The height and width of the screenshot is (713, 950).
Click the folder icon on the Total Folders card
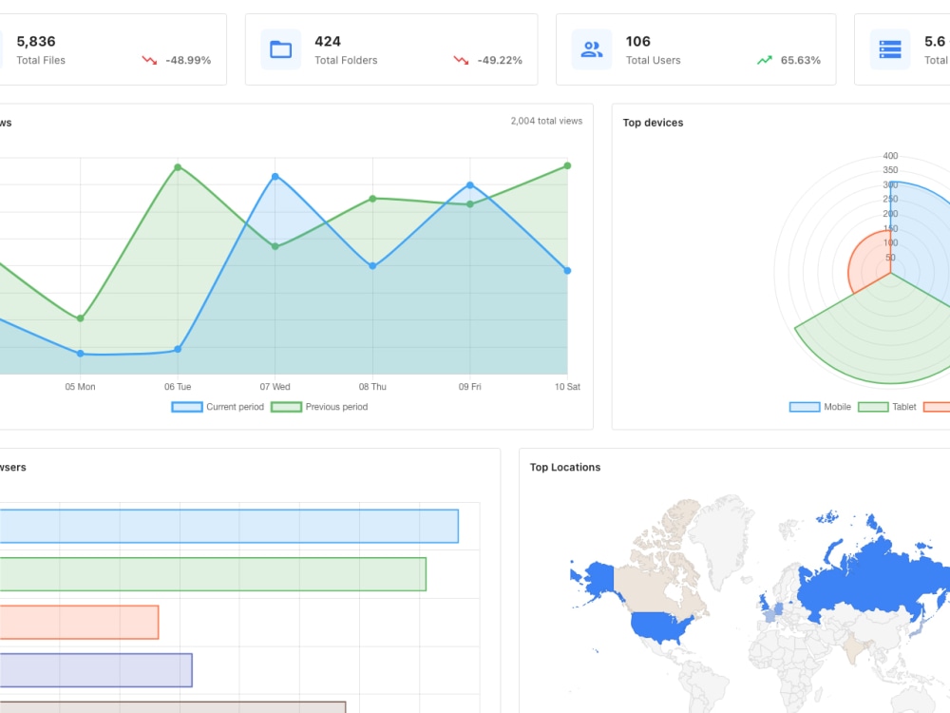click(279, 48)
